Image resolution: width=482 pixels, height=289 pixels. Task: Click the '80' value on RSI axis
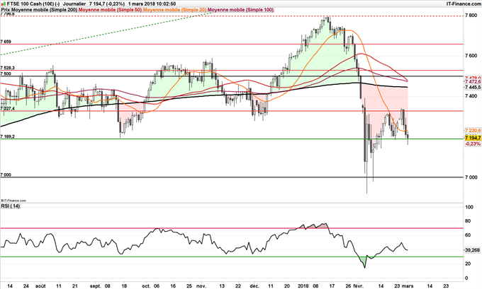[468, 221]
